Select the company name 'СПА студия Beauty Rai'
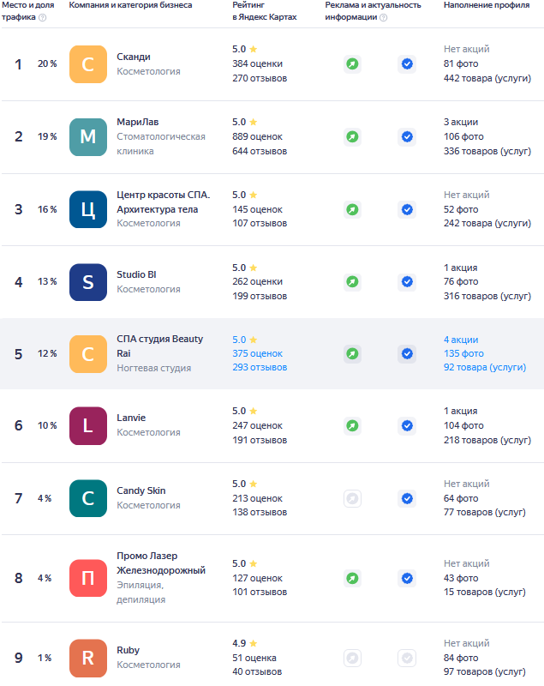The width and height of the screenshot is (544, 686). [160, 346]
